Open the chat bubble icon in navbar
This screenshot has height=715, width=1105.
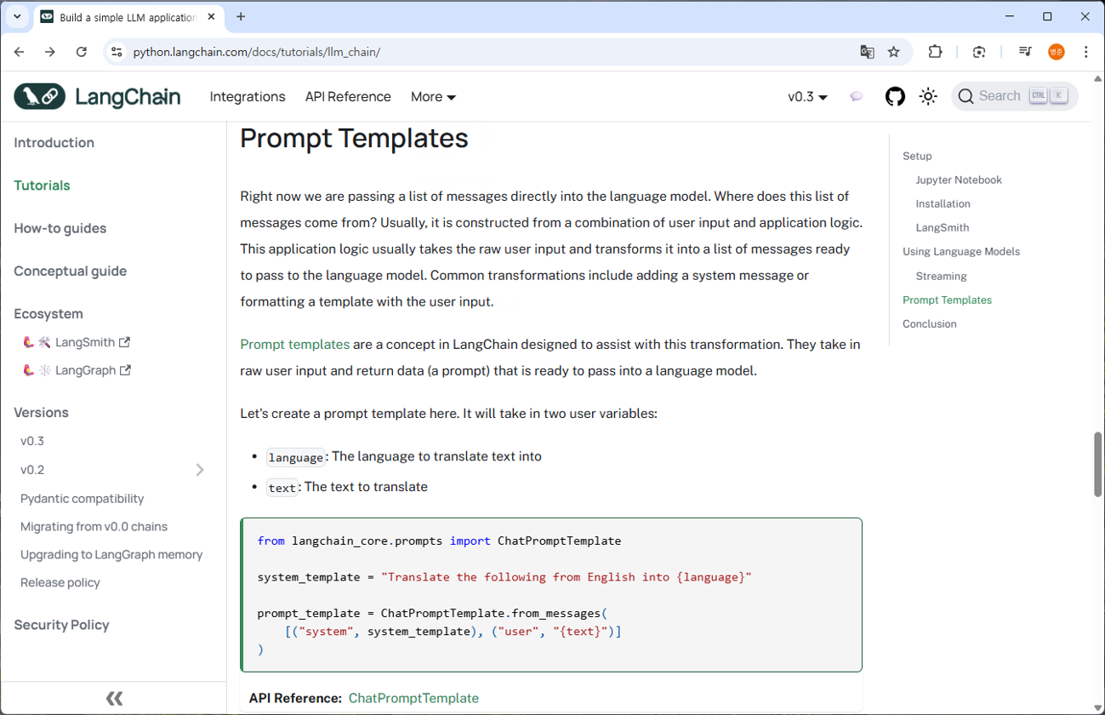857,97
